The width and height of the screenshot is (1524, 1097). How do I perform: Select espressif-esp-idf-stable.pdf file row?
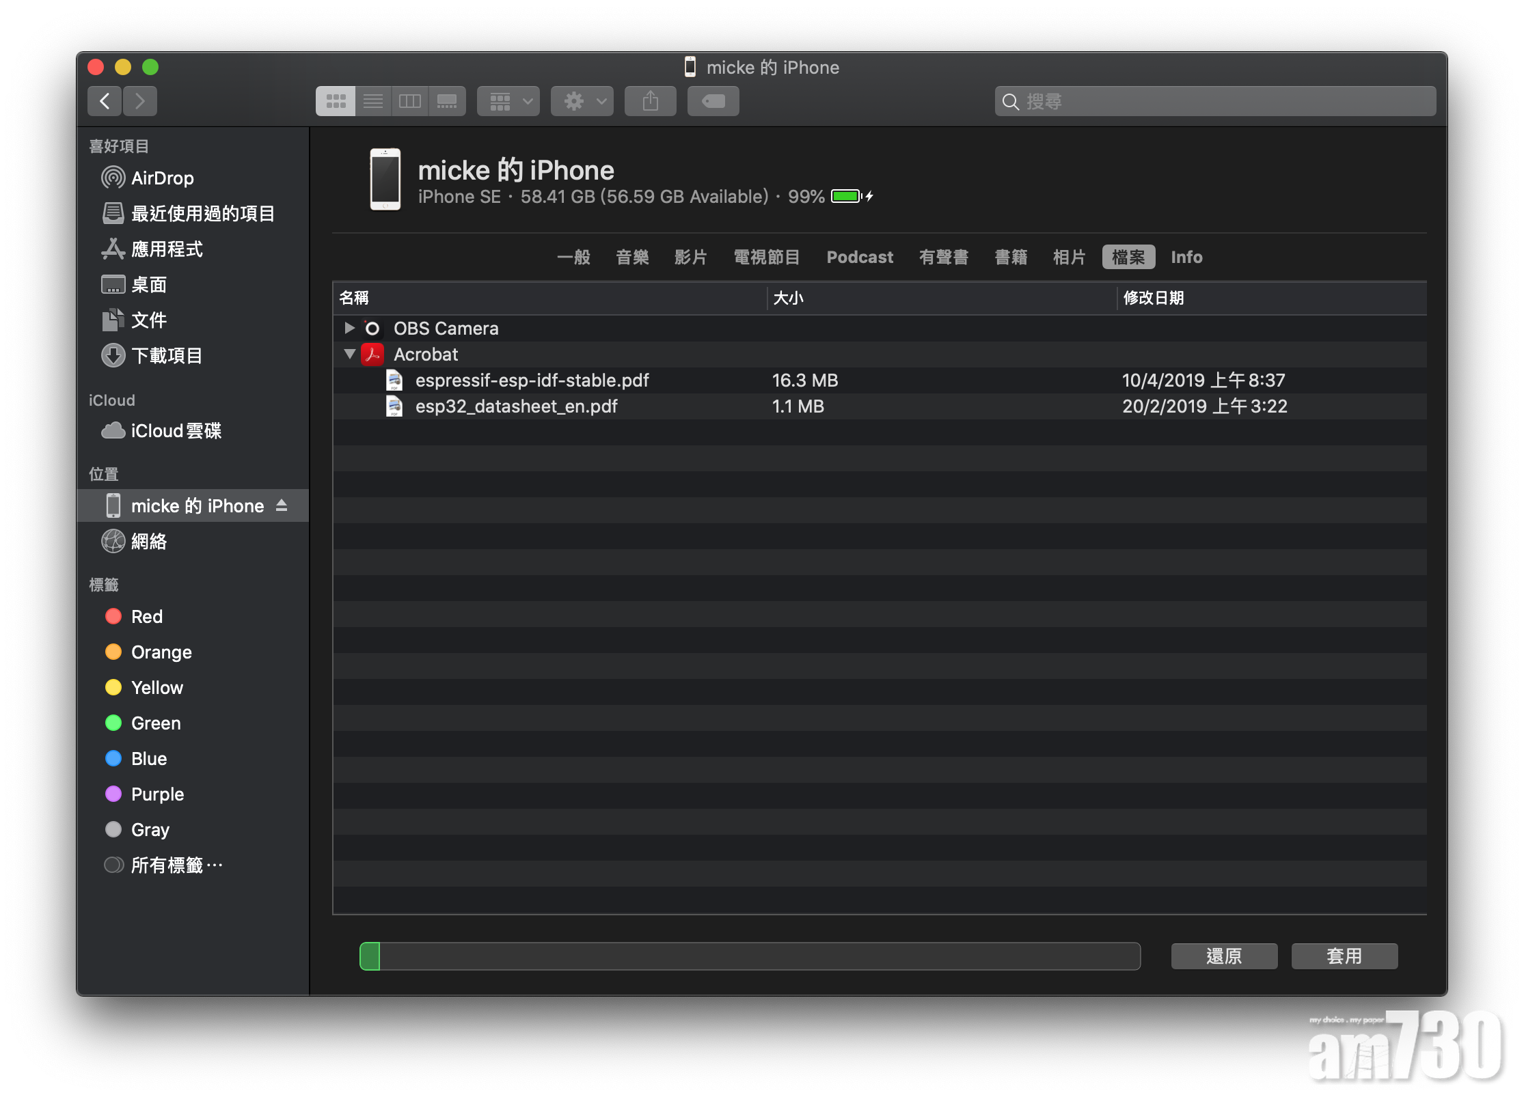(x=532, y=380)
